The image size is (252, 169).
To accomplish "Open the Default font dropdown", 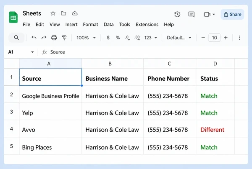I will [x=179, y=38].
